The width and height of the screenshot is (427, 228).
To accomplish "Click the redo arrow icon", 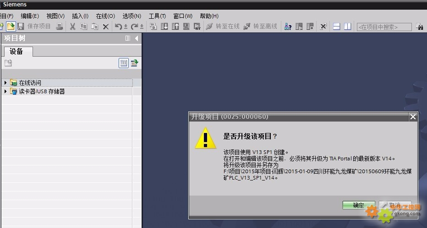I will 134,27.
